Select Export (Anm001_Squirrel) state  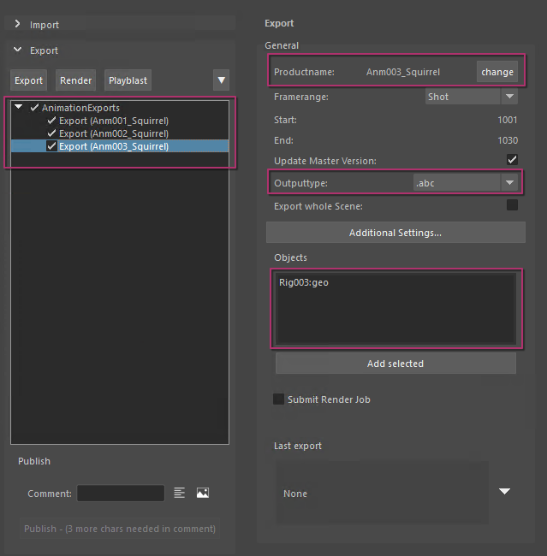tap(114, 121)
